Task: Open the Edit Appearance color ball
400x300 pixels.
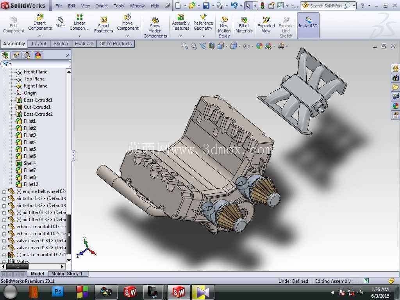Action: pyautogui.click(x=259, y=46)
